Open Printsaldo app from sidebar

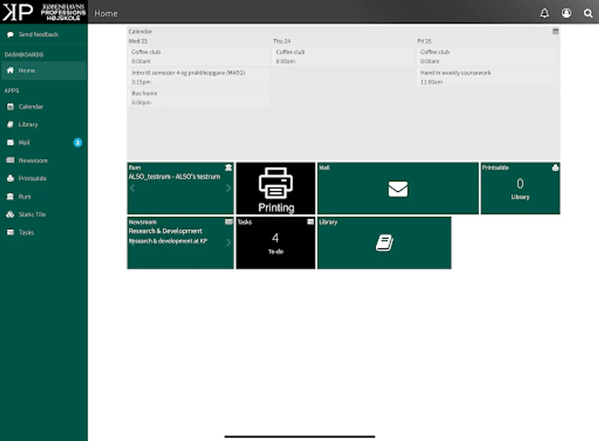[x=44, y=178]
